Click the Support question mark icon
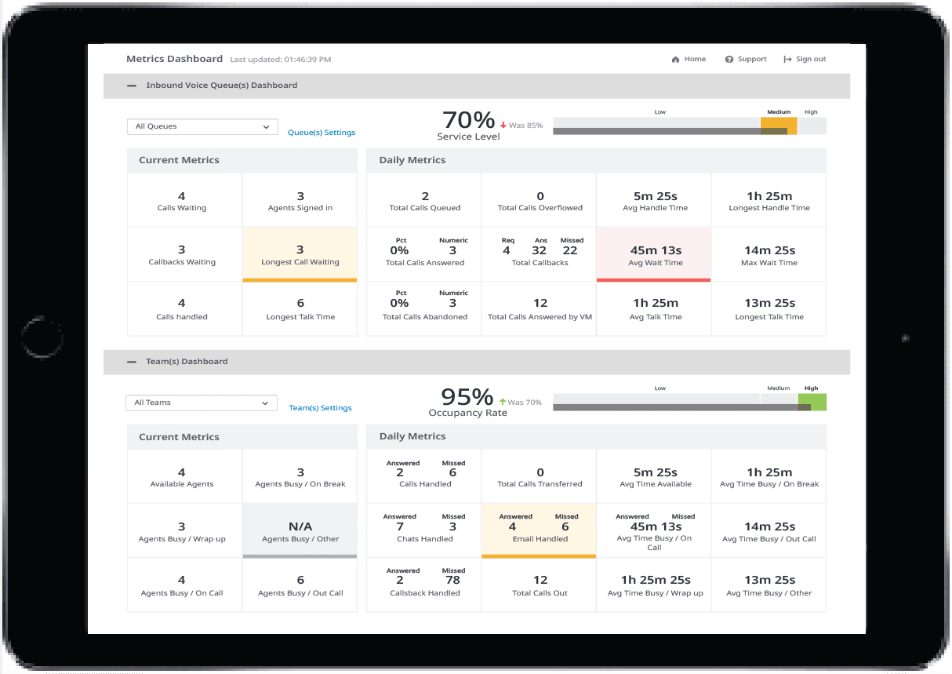The height and width of the screenshot is (674, 952). point(729,60)
